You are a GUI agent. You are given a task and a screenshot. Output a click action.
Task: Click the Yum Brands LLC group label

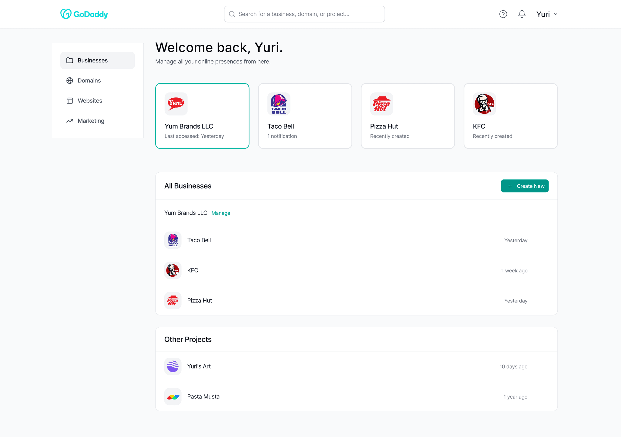[186, 213]
